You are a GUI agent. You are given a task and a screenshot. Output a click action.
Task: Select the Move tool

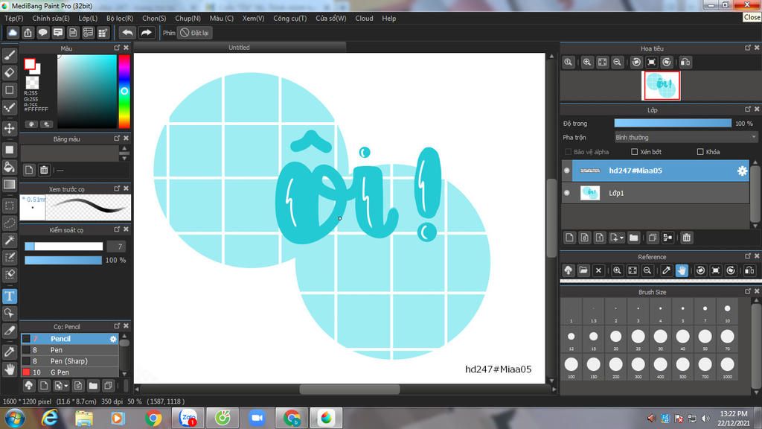pyautogui.click(x=9, y=128)
